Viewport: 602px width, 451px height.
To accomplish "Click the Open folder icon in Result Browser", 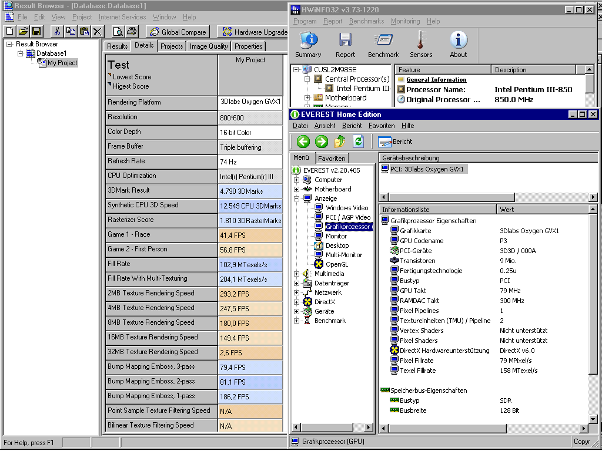I will pos(24,32).
